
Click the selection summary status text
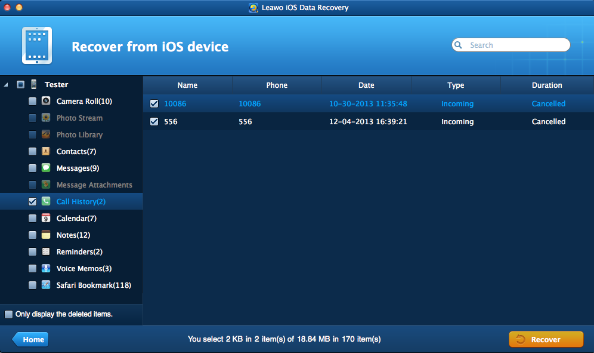284,339
